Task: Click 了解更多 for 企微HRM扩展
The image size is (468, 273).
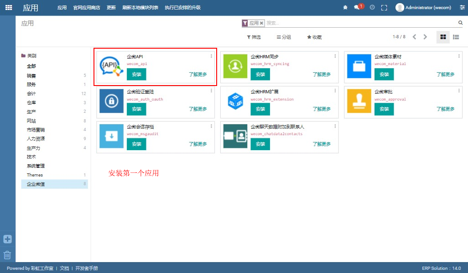Action: [x=322, y=109]
